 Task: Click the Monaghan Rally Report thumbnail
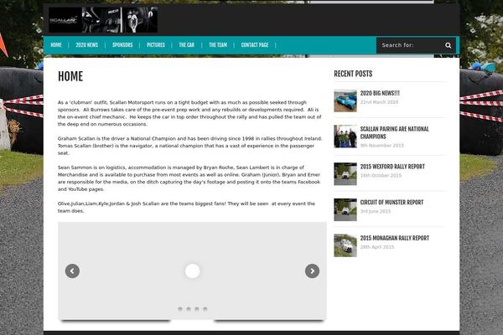[345, 245]
